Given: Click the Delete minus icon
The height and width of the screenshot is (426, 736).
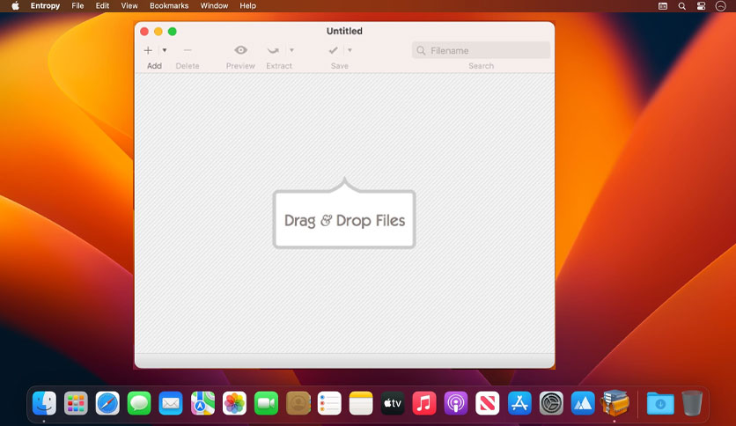Looking at the screenshot, I should (x=188, y=50).
